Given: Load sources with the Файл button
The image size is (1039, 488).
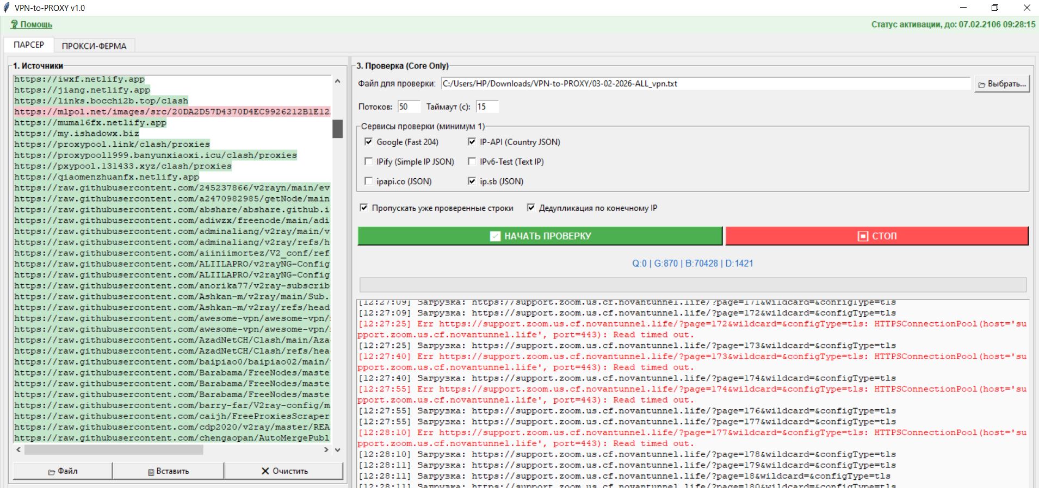Looking at the screenshot, I should point(63,471).
